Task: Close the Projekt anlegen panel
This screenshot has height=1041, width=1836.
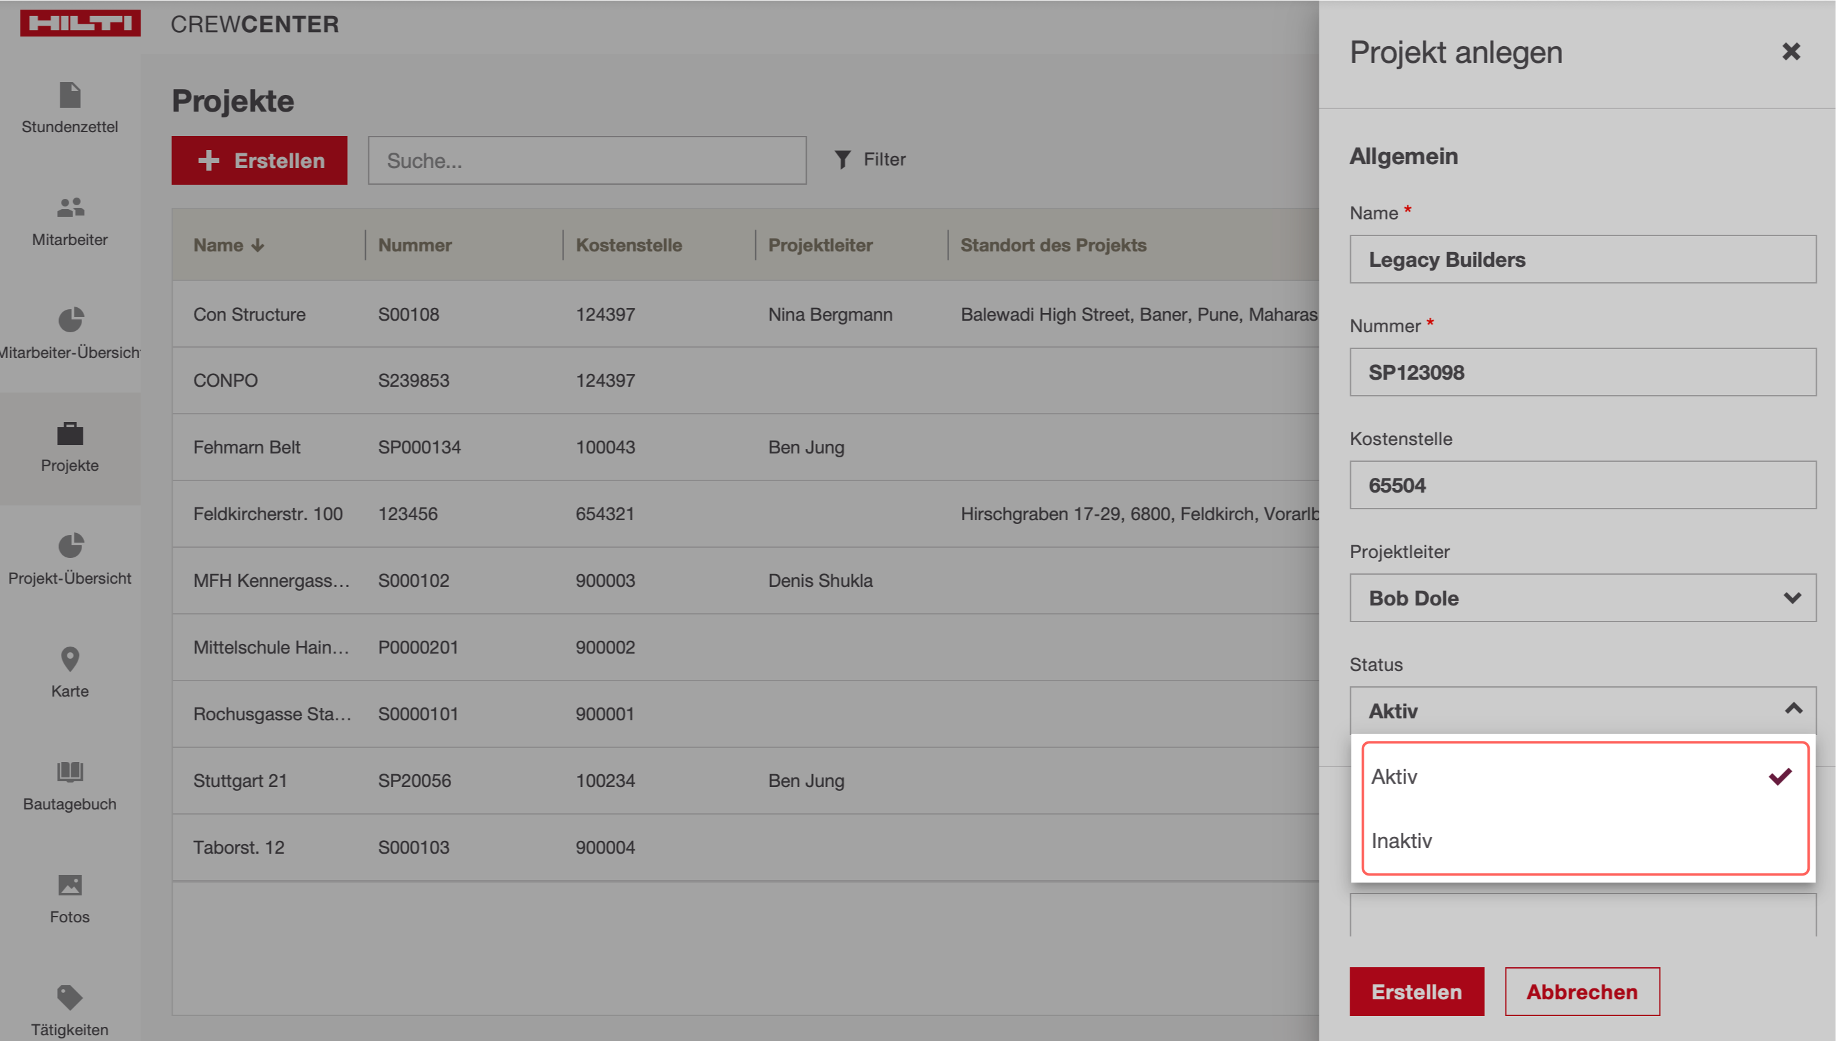Action: pos(1790,51)
